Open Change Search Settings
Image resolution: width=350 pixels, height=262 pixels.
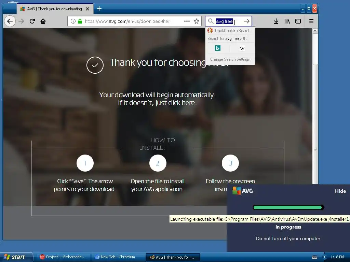(230, 59)
